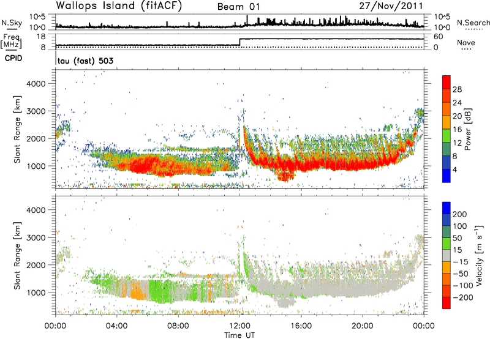The image size is (490, 339).
Task: Select the 'Freq. [MHz]' label
Action: (x=12, y=42)
